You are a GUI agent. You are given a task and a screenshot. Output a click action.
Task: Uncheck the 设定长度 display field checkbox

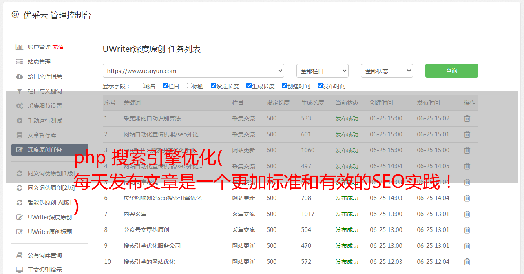tap(213, 86)
